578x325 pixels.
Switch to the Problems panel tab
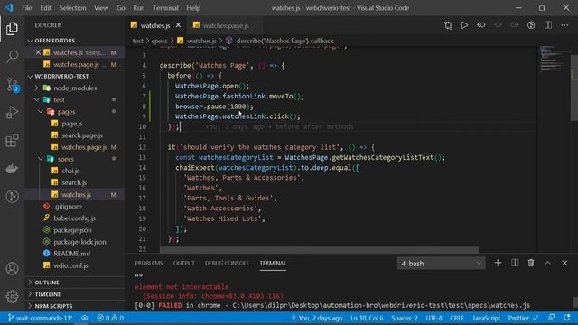[x=148, y=263]
